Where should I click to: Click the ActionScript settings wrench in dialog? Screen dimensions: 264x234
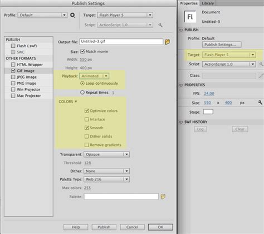click(160, 25)
